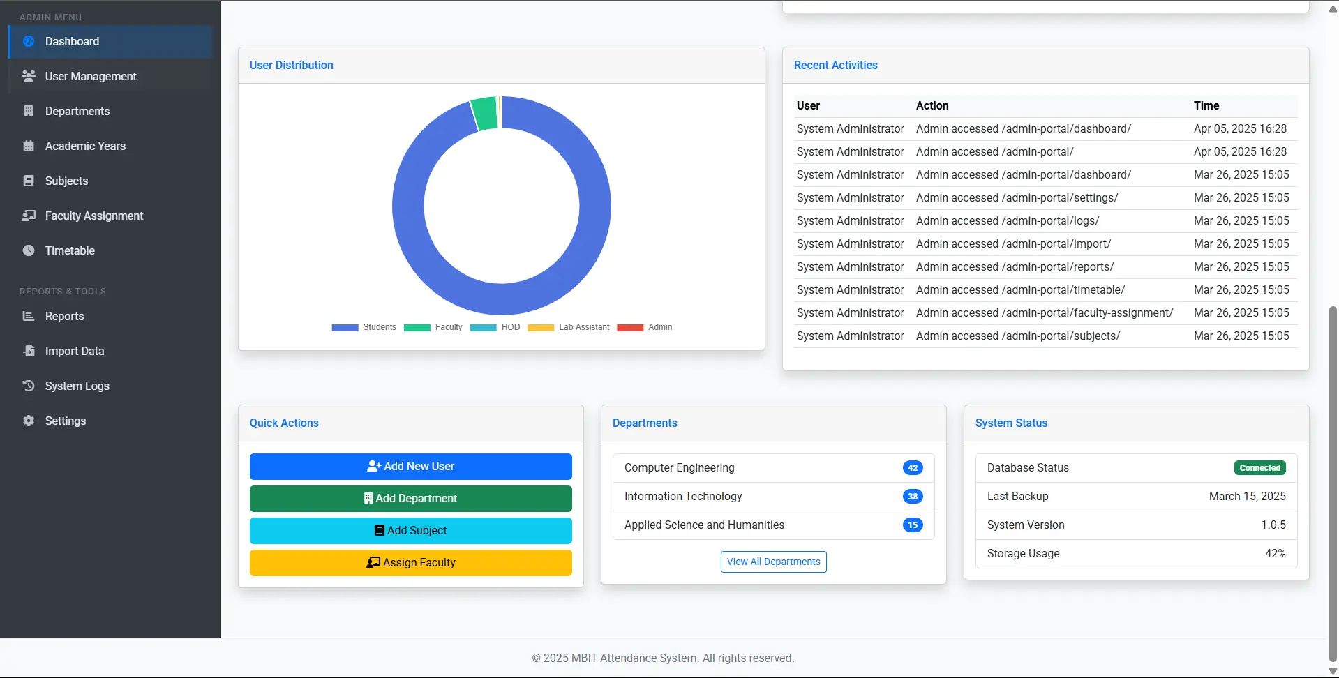Click the Departments building icon

29,111
